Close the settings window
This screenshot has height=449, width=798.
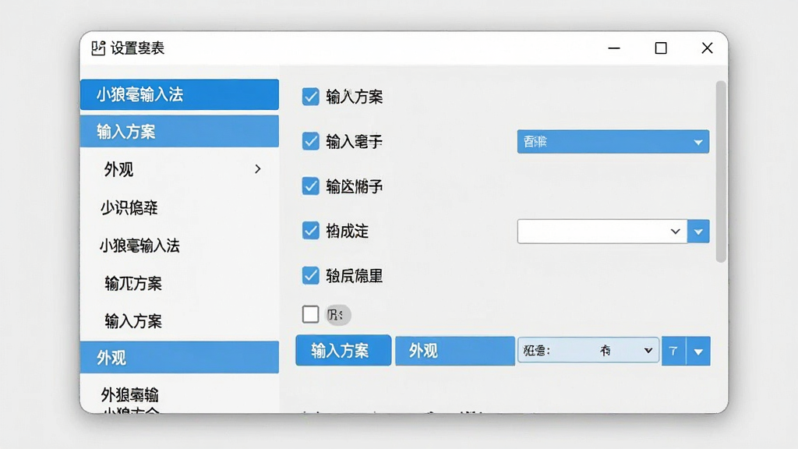[x=707, y=48]
